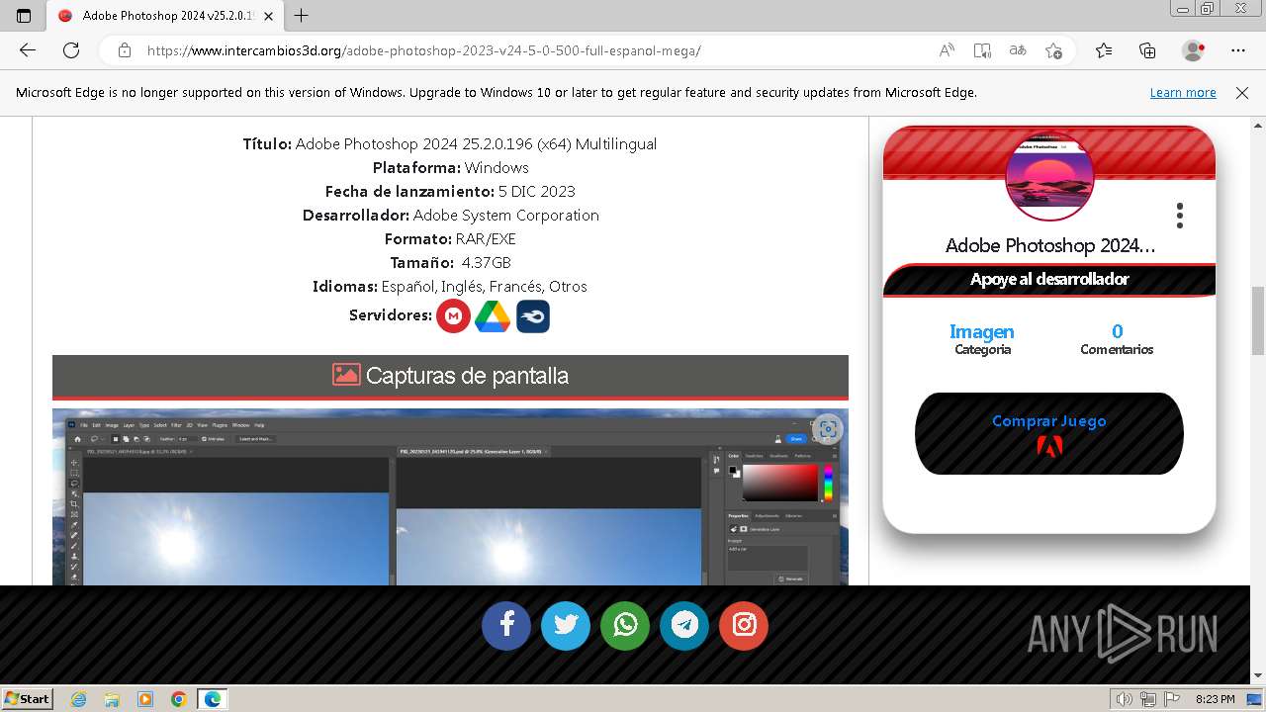Open the three-dot options on Photoshop card
The width and height of the screenshot is (1266, 712).
coord(1179,216)
